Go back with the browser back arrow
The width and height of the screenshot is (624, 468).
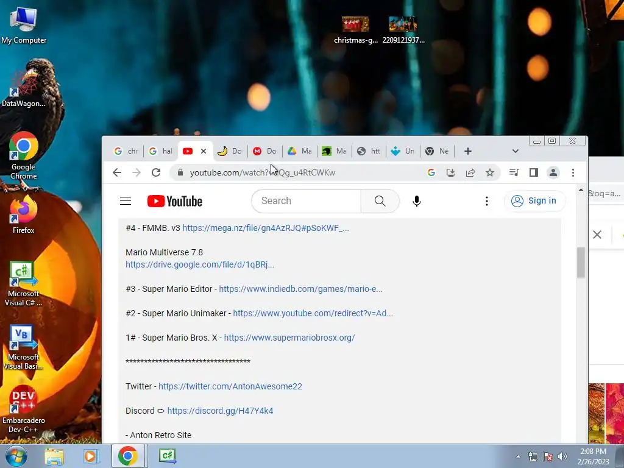tap(117, 172)
